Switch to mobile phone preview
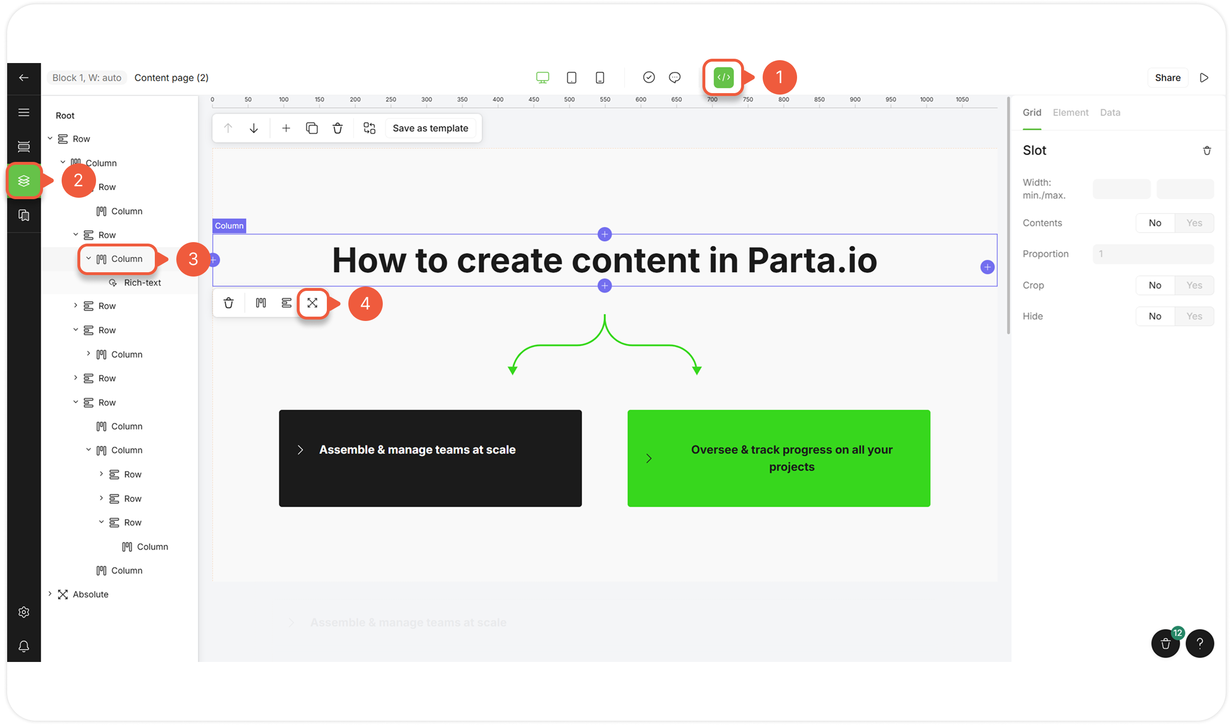Image resolution: width=1230 pixels, height=725 pixels. (600, 78)
